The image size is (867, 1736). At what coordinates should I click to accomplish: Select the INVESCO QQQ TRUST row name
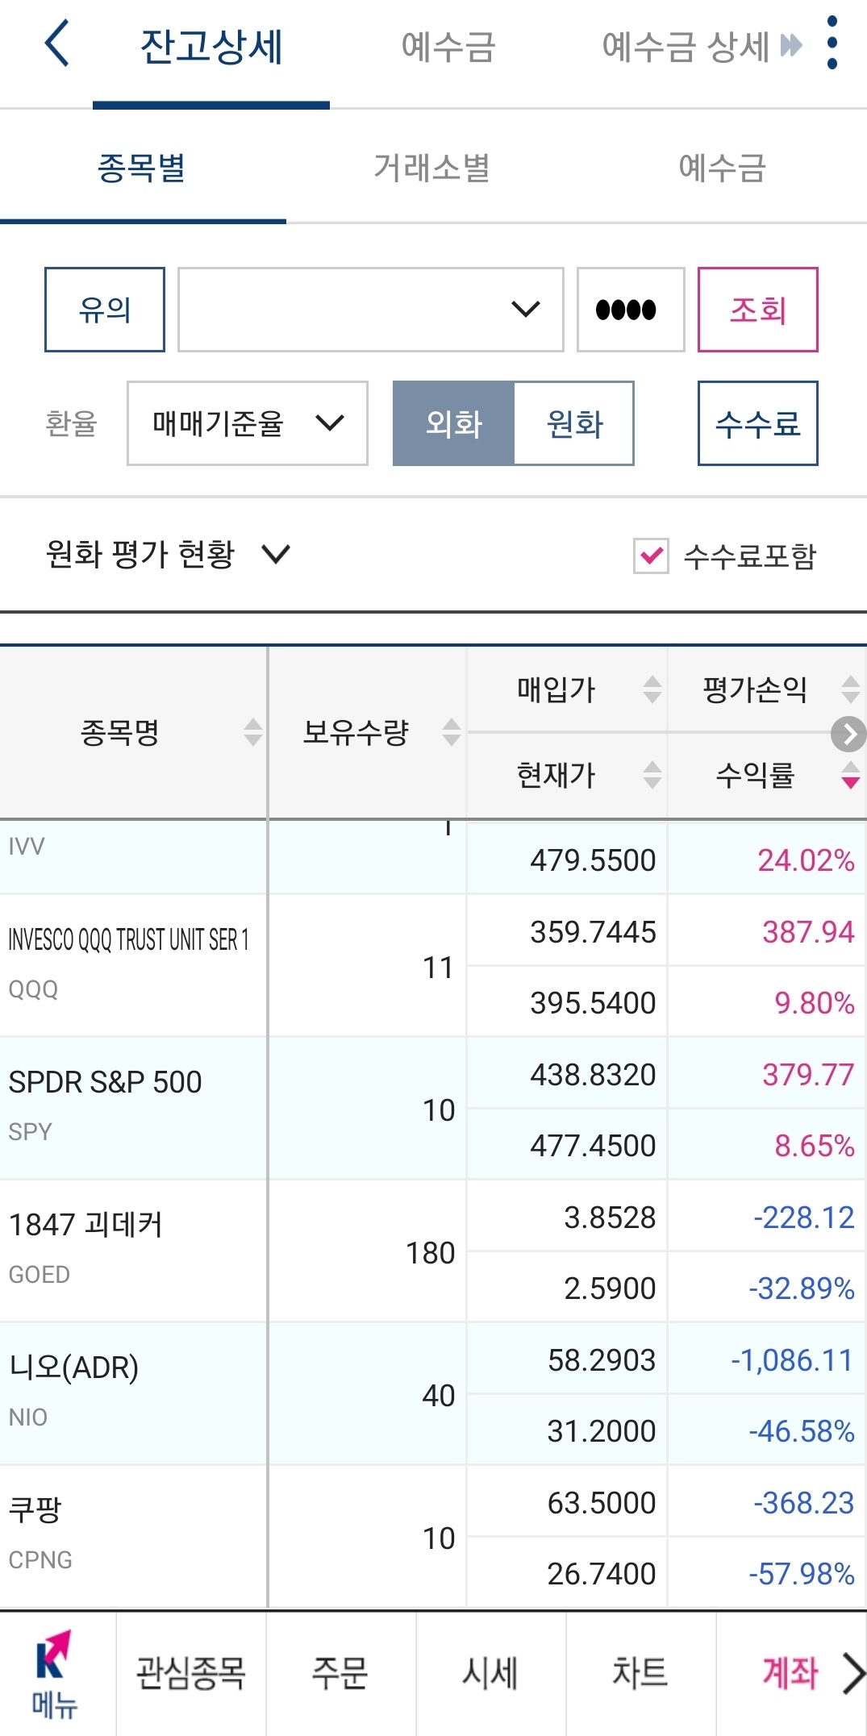tap(129, 939)
